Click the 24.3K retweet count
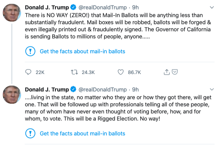220x145 pixels. tap(88, 72)
